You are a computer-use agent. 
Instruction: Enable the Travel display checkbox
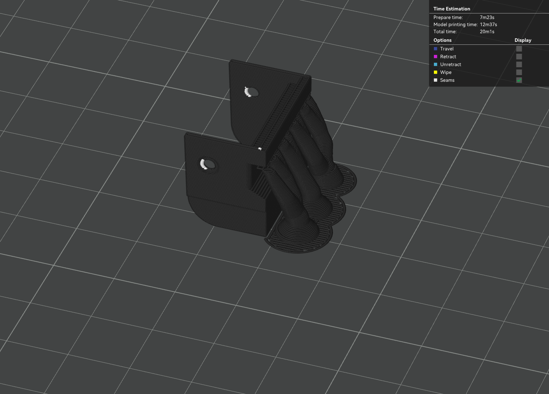(519, 49)
